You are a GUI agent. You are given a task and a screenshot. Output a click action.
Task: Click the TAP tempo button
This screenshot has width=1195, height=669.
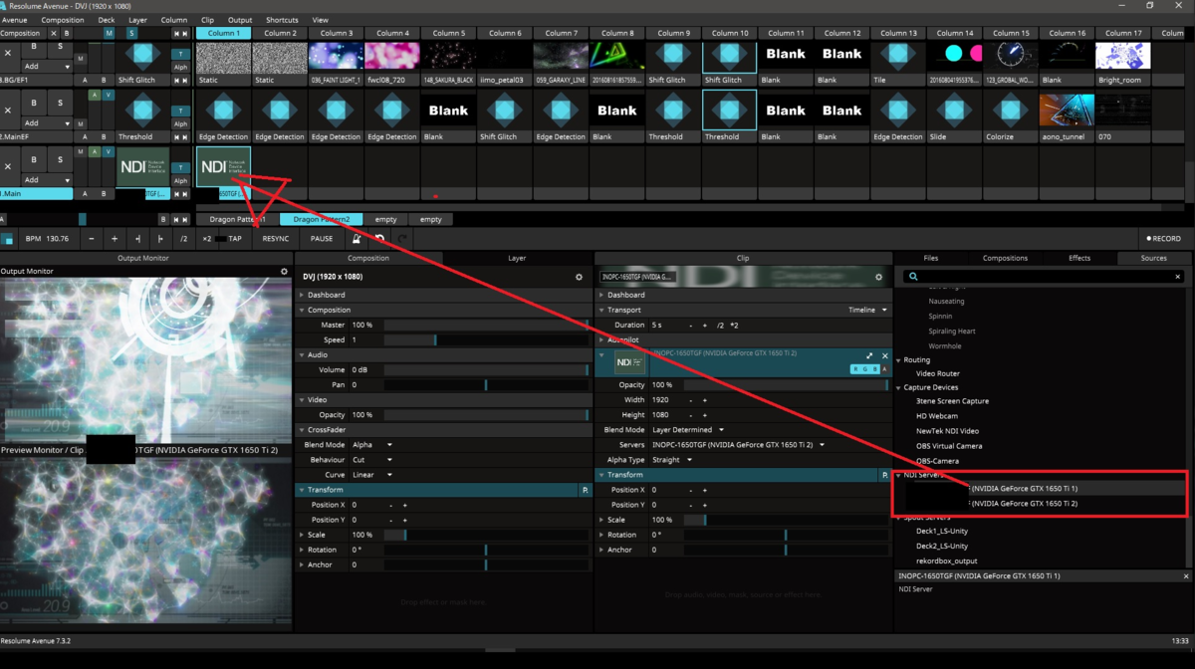235,239
